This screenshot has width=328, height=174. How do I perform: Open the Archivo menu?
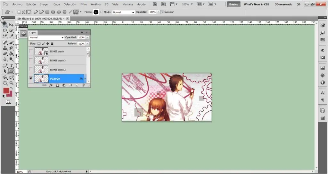coord(17,4)
